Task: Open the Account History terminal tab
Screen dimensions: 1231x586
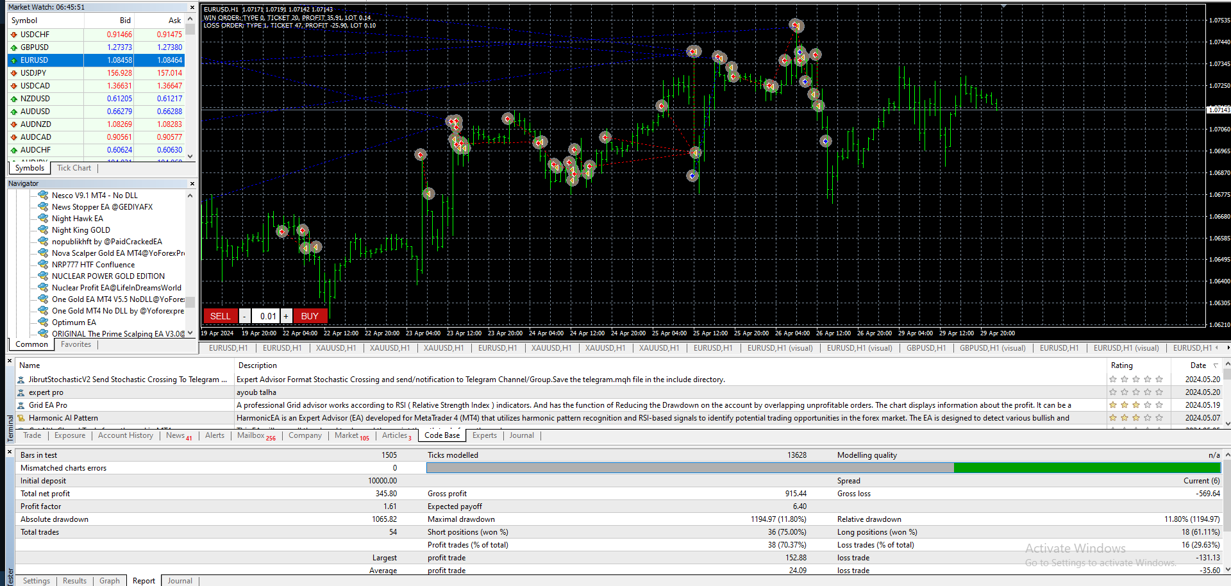Action: point(126,435)
